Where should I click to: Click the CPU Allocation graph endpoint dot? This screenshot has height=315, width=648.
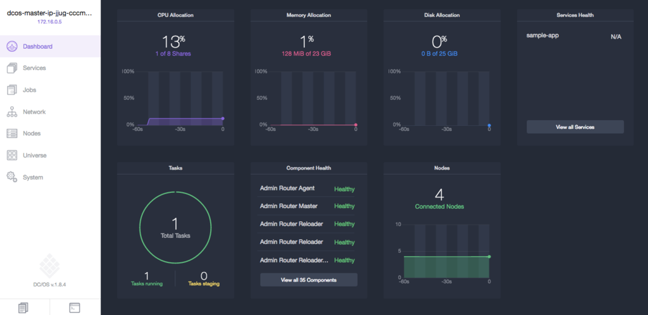click(x=223, y=118)
